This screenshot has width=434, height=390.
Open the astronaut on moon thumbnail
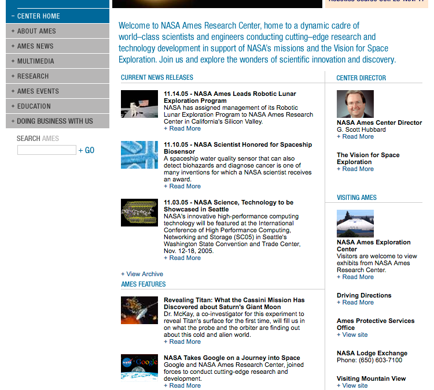(139, 104)
